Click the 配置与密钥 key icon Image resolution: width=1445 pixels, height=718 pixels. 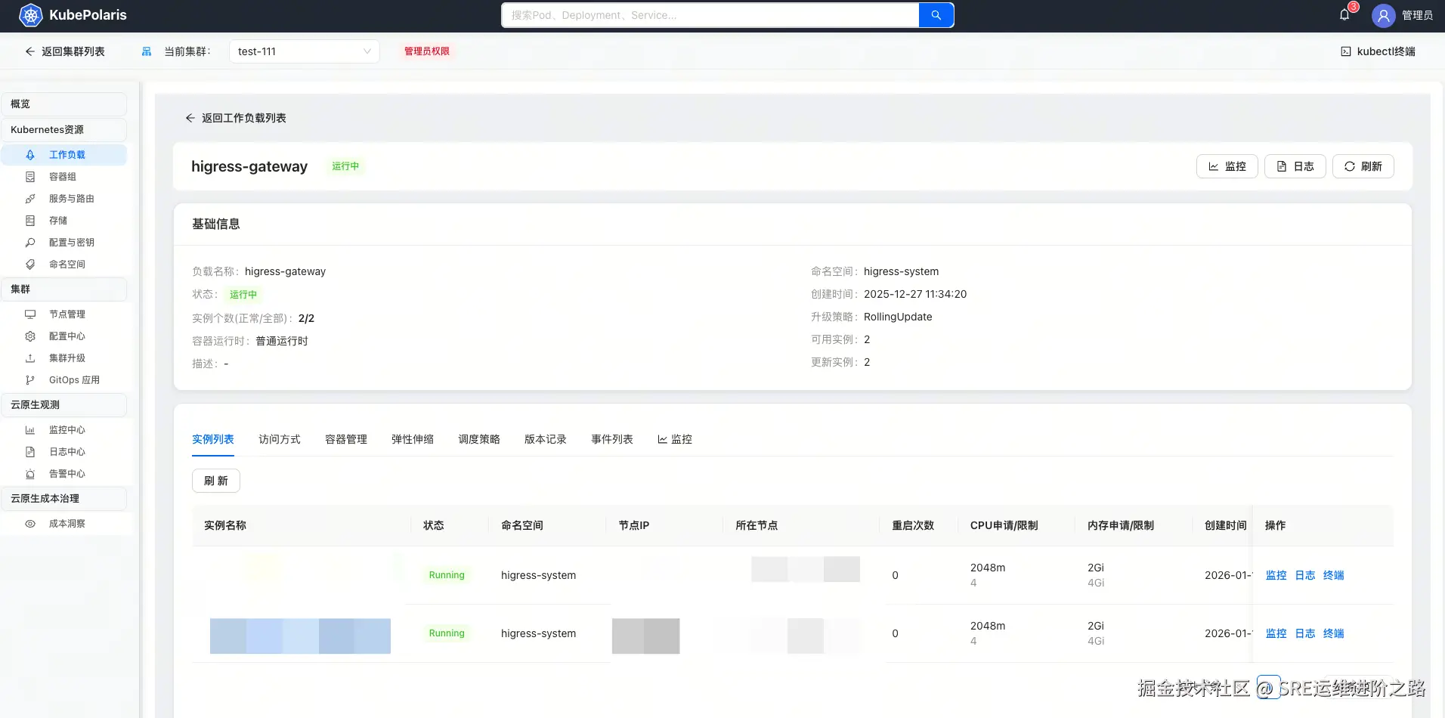tap(30, 243)
